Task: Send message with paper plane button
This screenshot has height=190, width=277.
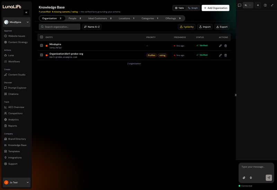Action: coord(269,178)
